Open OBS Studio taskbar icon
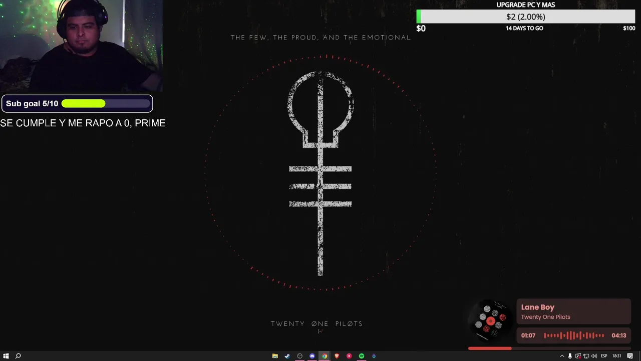This screenshot has width=641, height=361. (299, 356)
